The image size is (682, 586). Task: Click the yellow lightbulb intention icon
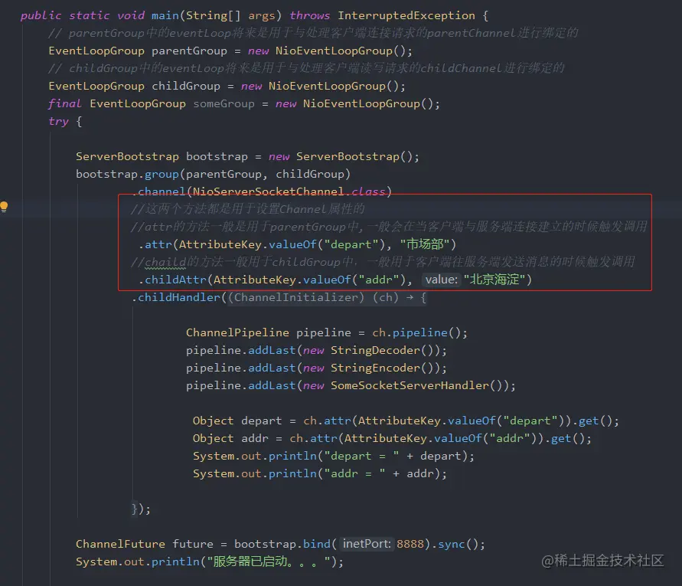[x=4, y=206]
